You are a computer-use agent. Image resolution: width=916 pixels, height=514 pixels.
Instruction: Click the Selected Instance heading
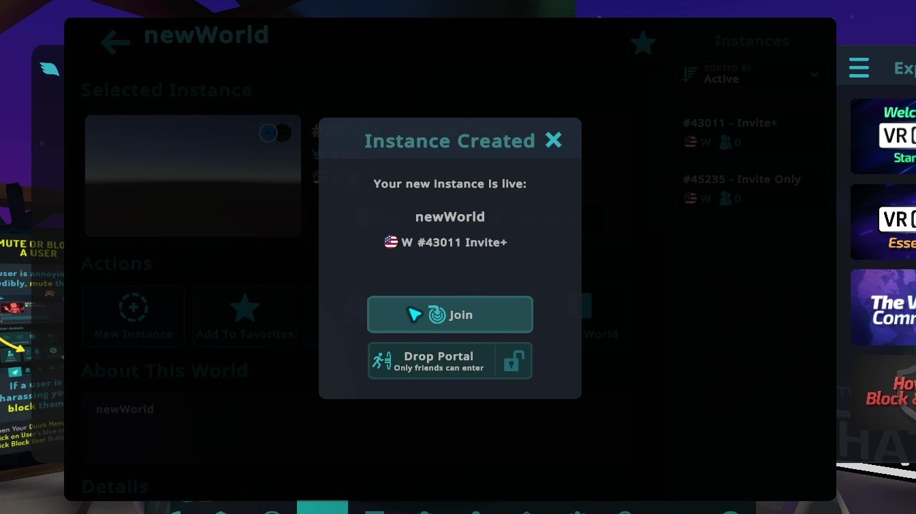point(167,90)
